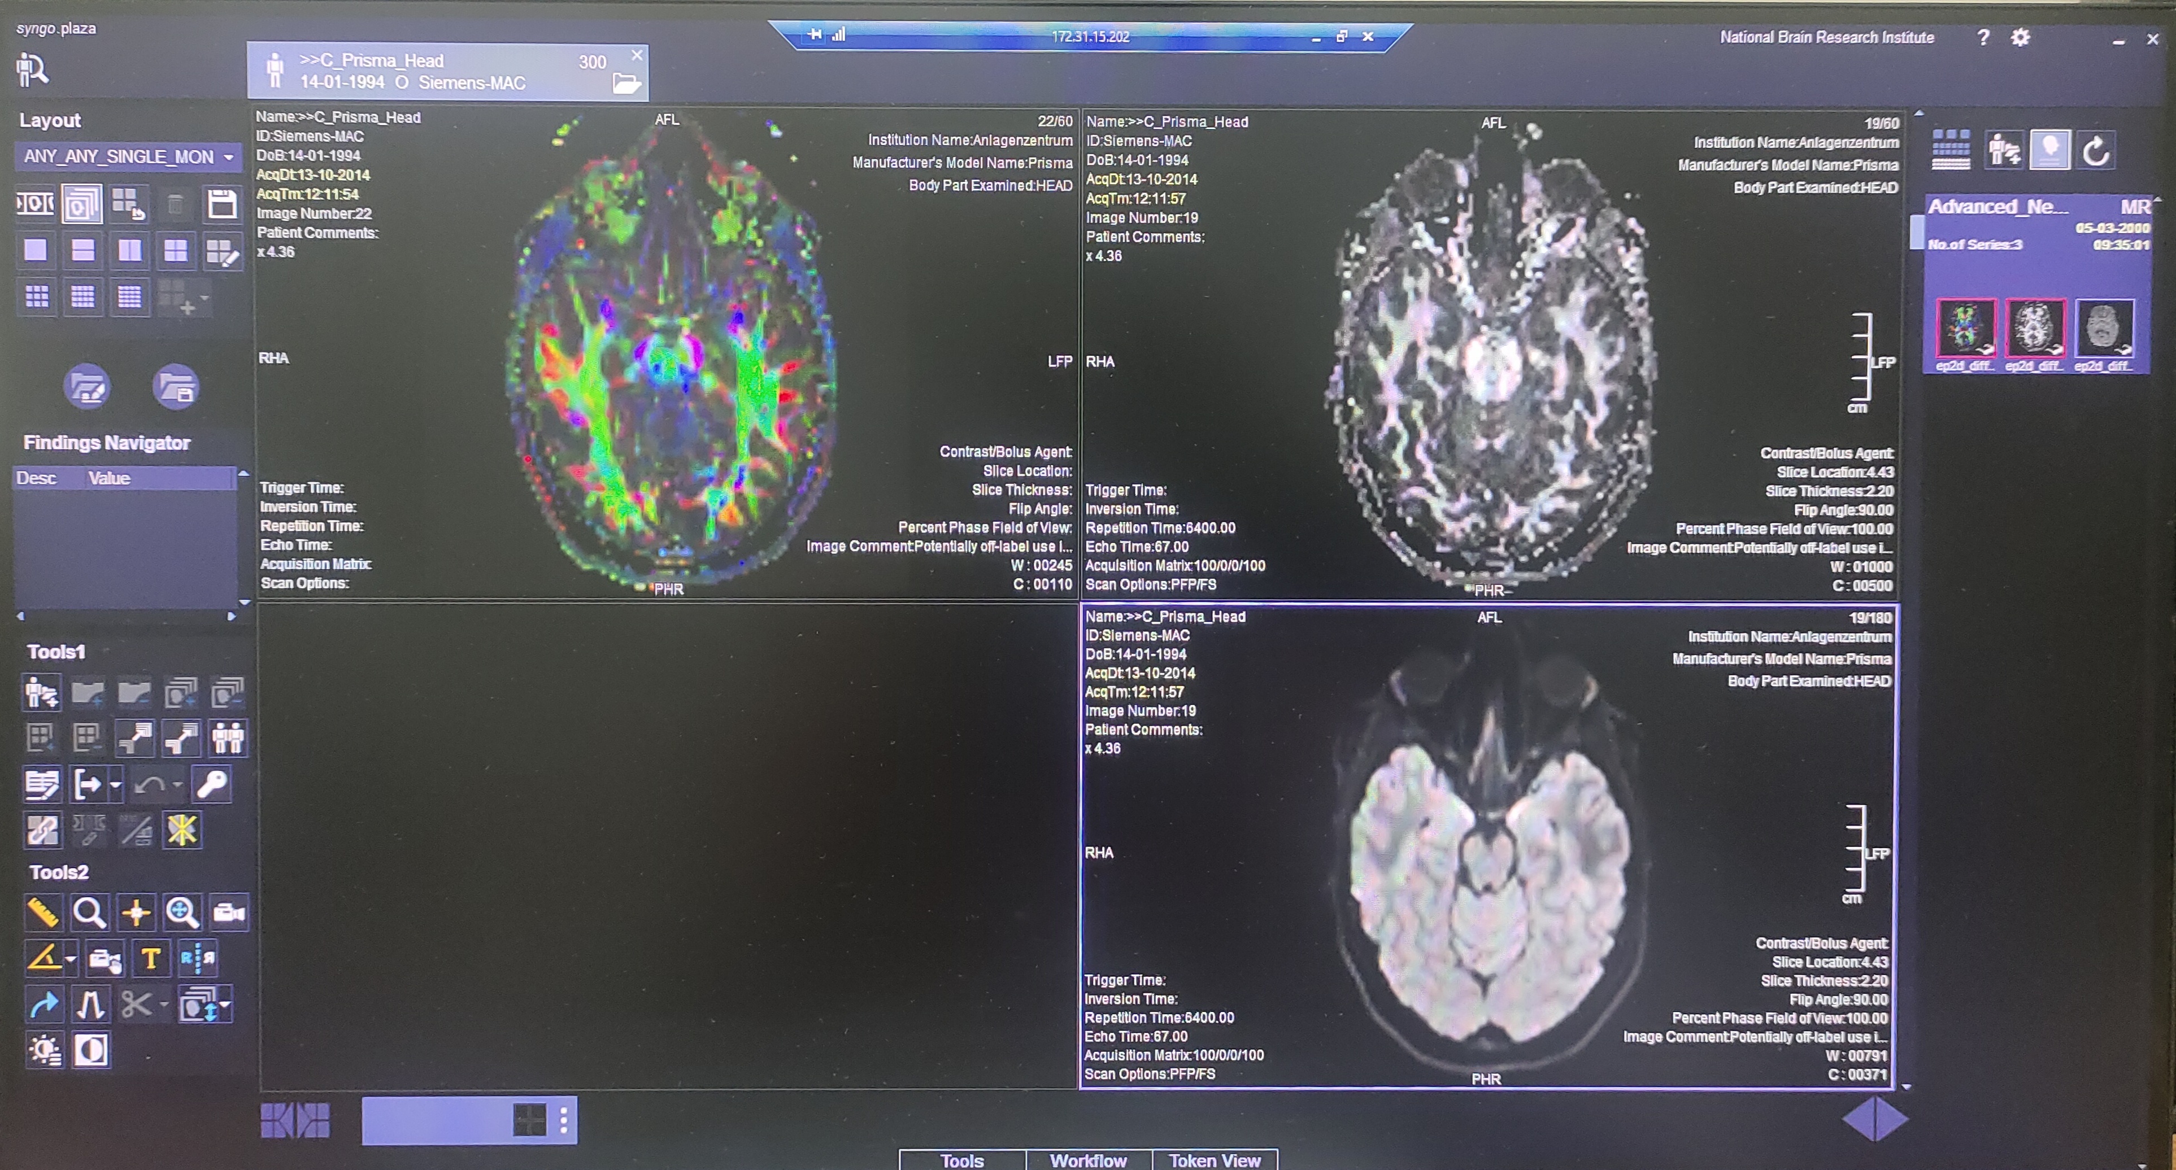Expand the export tool dropdown arrow
Screen dimensions: 2176x1170
point(116,785)
